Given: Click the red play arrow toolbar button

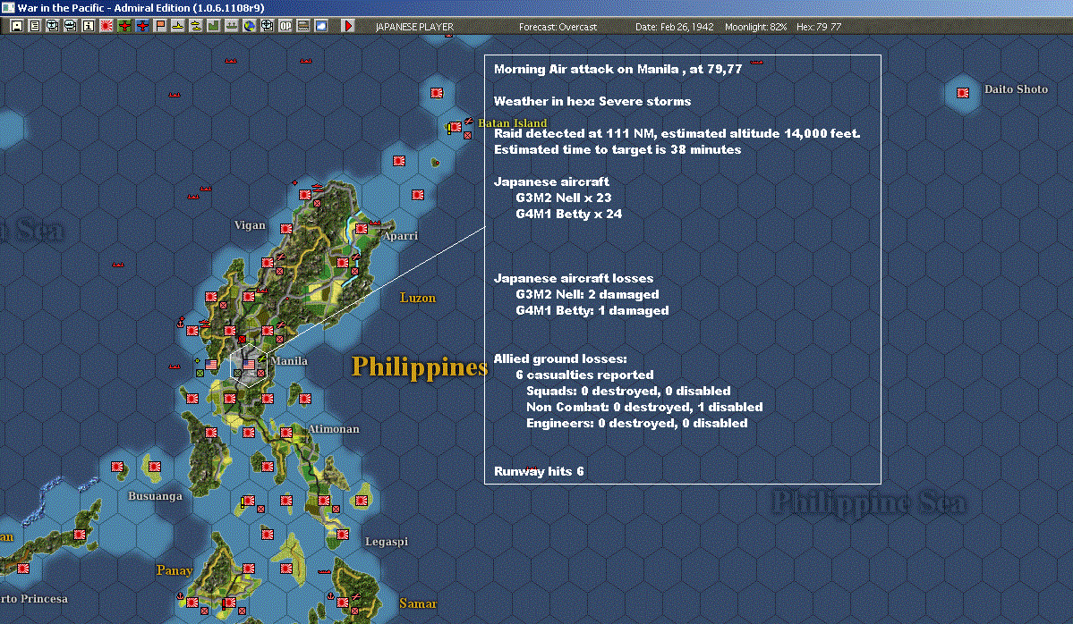Looking at the screenshot, I should [347, 26].
